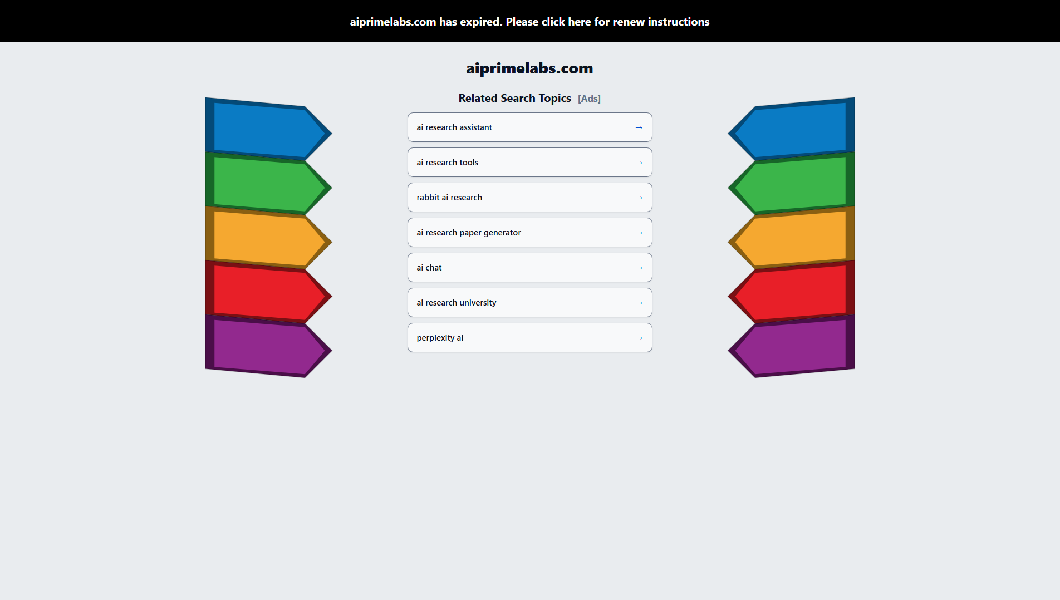Choose the 'ai chat' search topic

pyautogui.click(x=529, y=268)
